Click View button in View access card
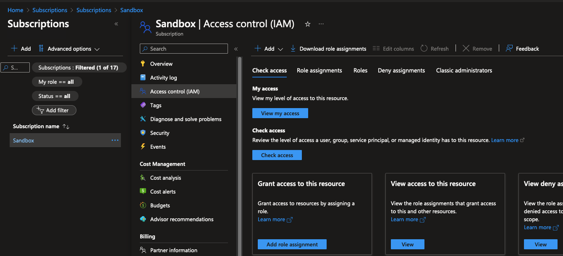 coord(408,244)
